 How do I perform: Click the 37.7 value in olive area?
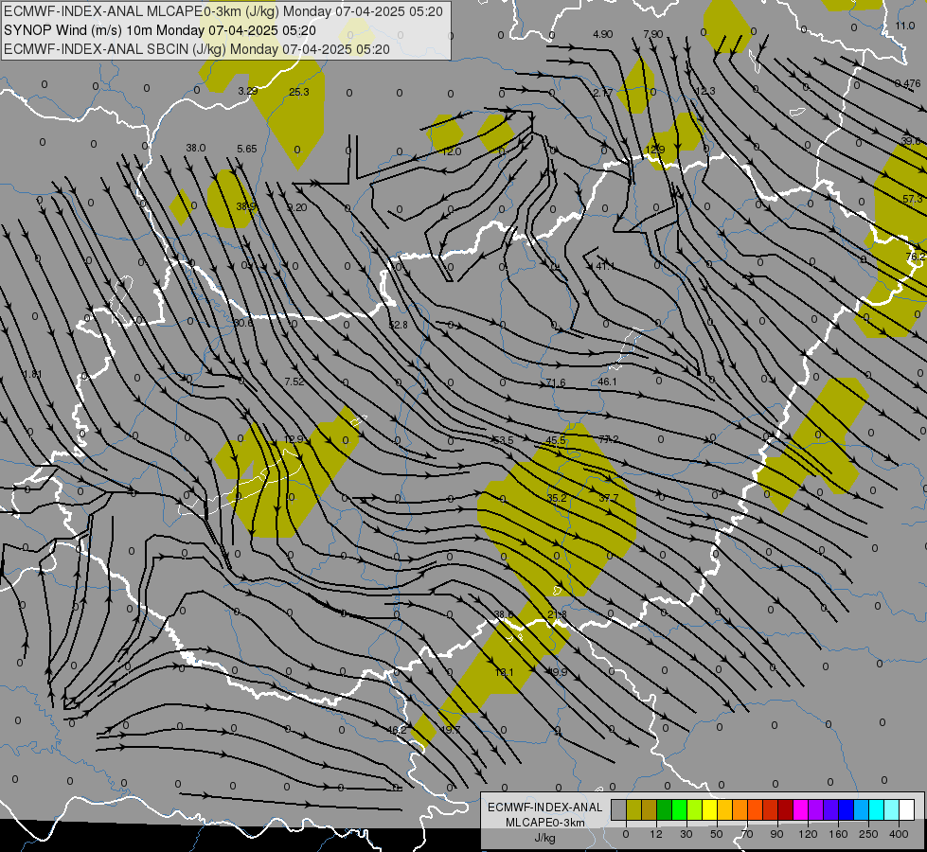pyautogui.click(x=608, y=498)
